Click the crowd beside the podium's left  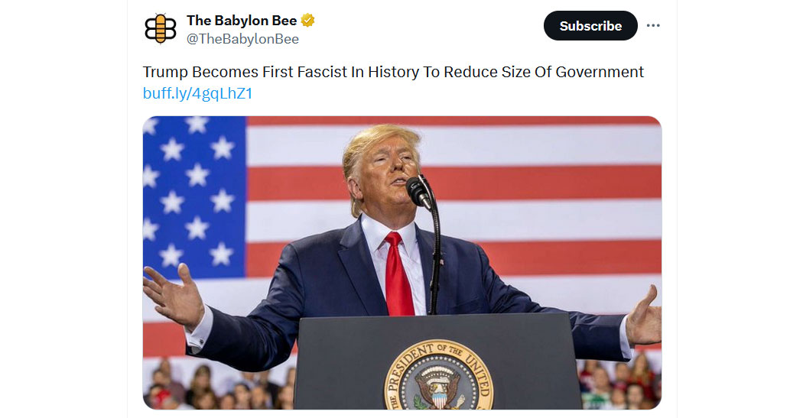(220, 386)
